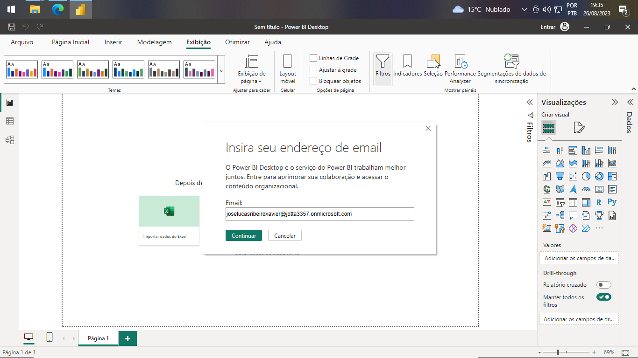Turn off Manter todos os filtros toggle

pos(603,297)
